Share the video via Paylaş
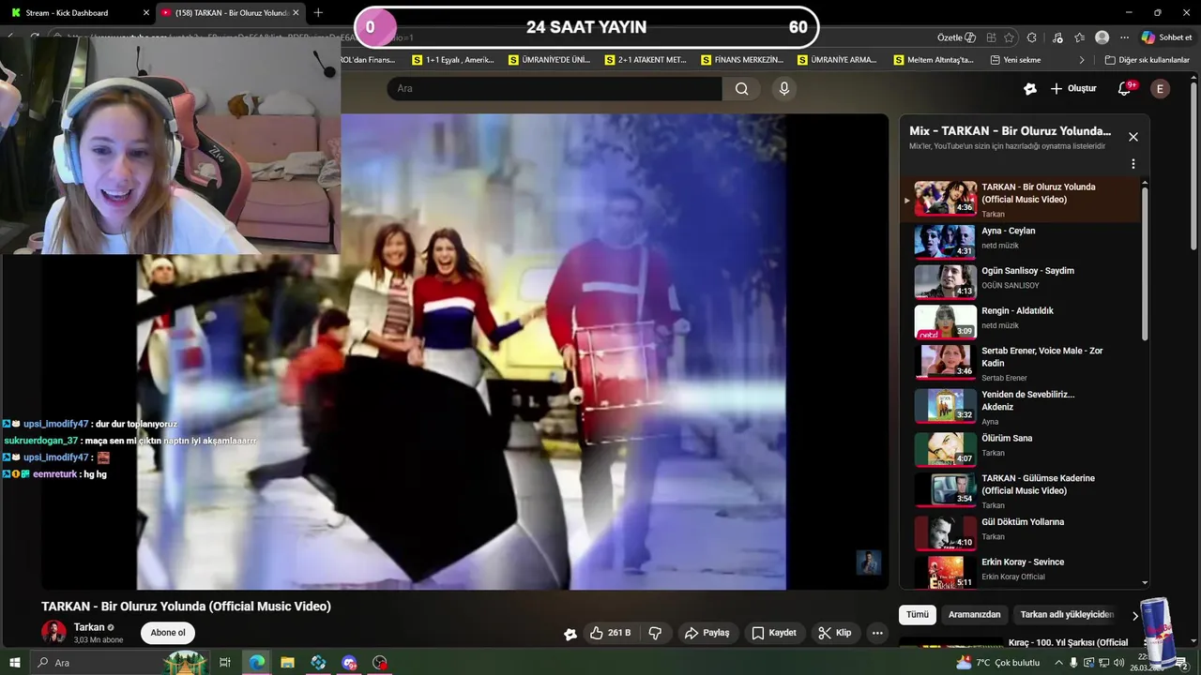This screenshot has height=675, width=1201. tap(707, 633)
